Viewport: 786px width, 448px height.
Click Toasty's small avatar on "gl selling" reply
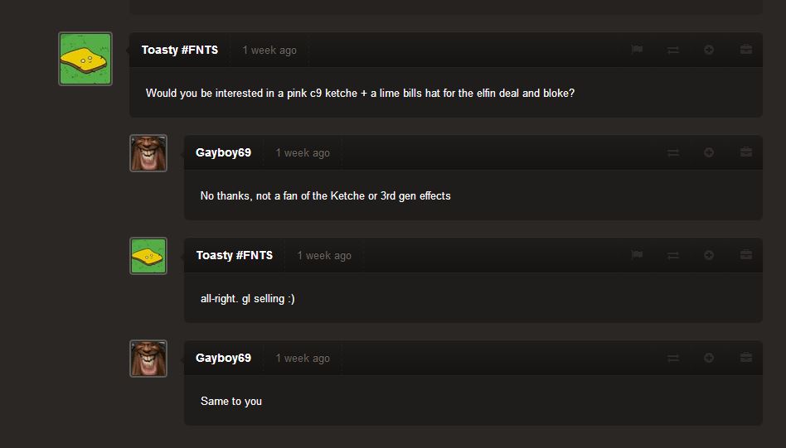[148, 256]
